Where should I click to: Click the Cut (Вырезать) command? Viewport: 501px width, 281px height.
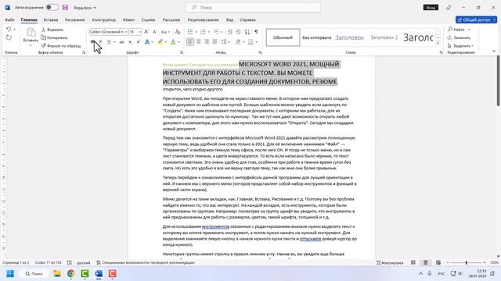coord(52,30)
